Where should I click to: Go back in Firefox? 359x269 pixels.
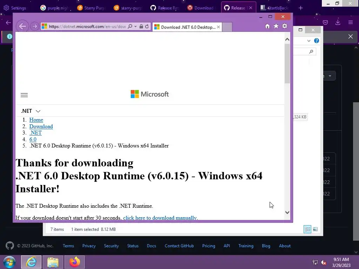pyautogui.click(x=8, y=22)
